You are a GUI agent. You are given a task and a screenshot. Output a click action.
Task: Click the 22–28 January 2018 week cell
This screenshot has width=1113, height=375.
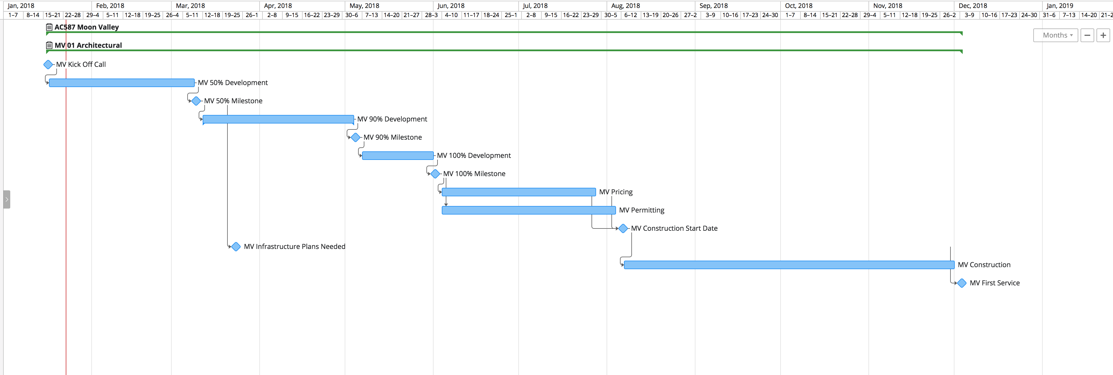coord(73,15)
